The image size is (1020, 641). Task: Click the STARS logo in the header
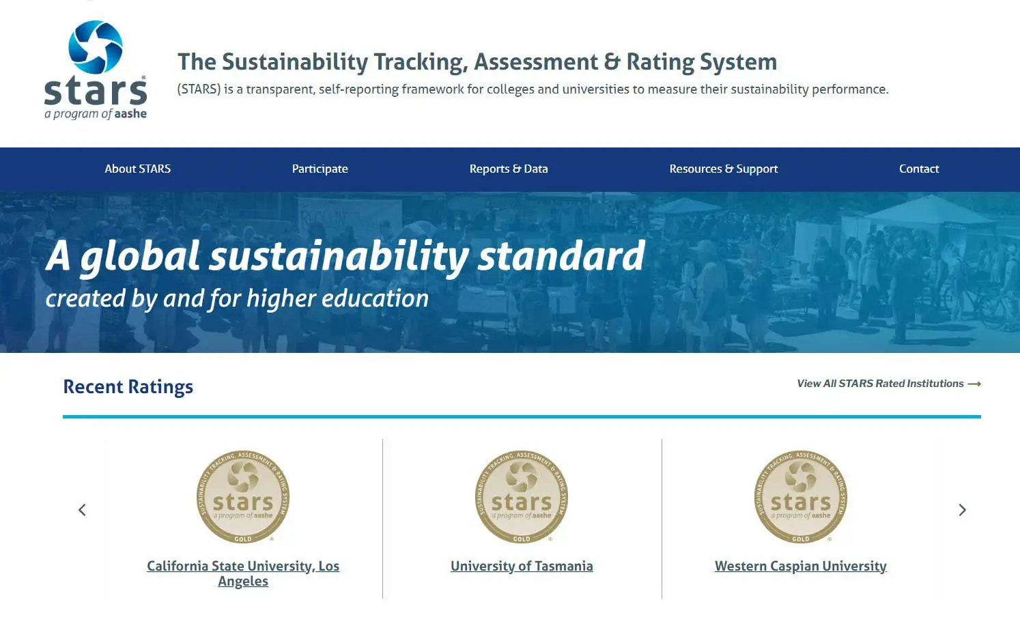point(96,70)
